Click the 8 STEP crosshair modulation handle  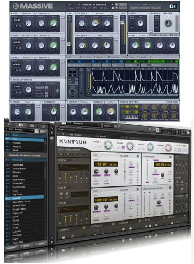click(177, 61)
